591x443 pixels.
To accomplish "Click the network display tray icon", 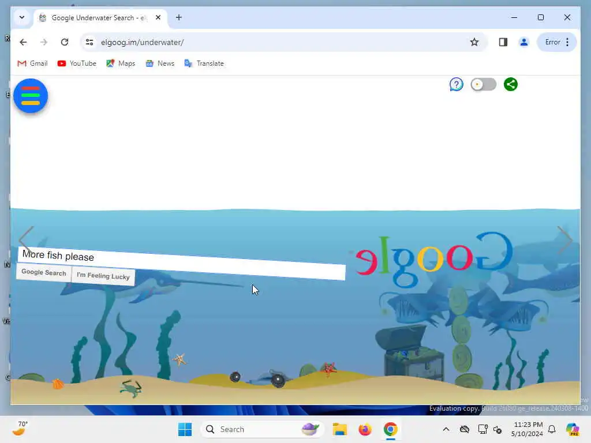I will (482, 429).
